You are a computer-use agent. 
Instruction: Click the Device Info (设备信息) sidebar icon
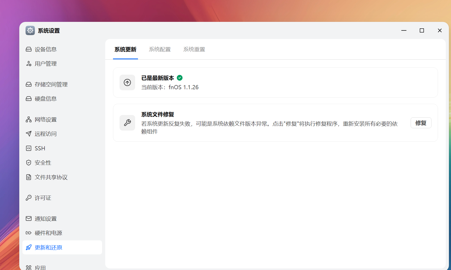pos(29,49)
